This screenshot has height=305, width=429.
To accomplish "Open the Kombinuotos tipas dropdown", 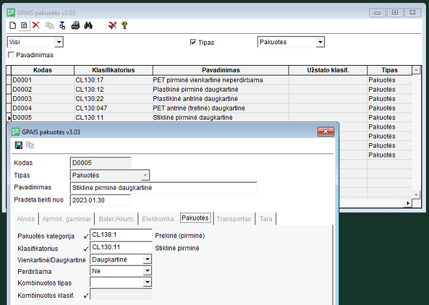I will click(x=147, y=282).
